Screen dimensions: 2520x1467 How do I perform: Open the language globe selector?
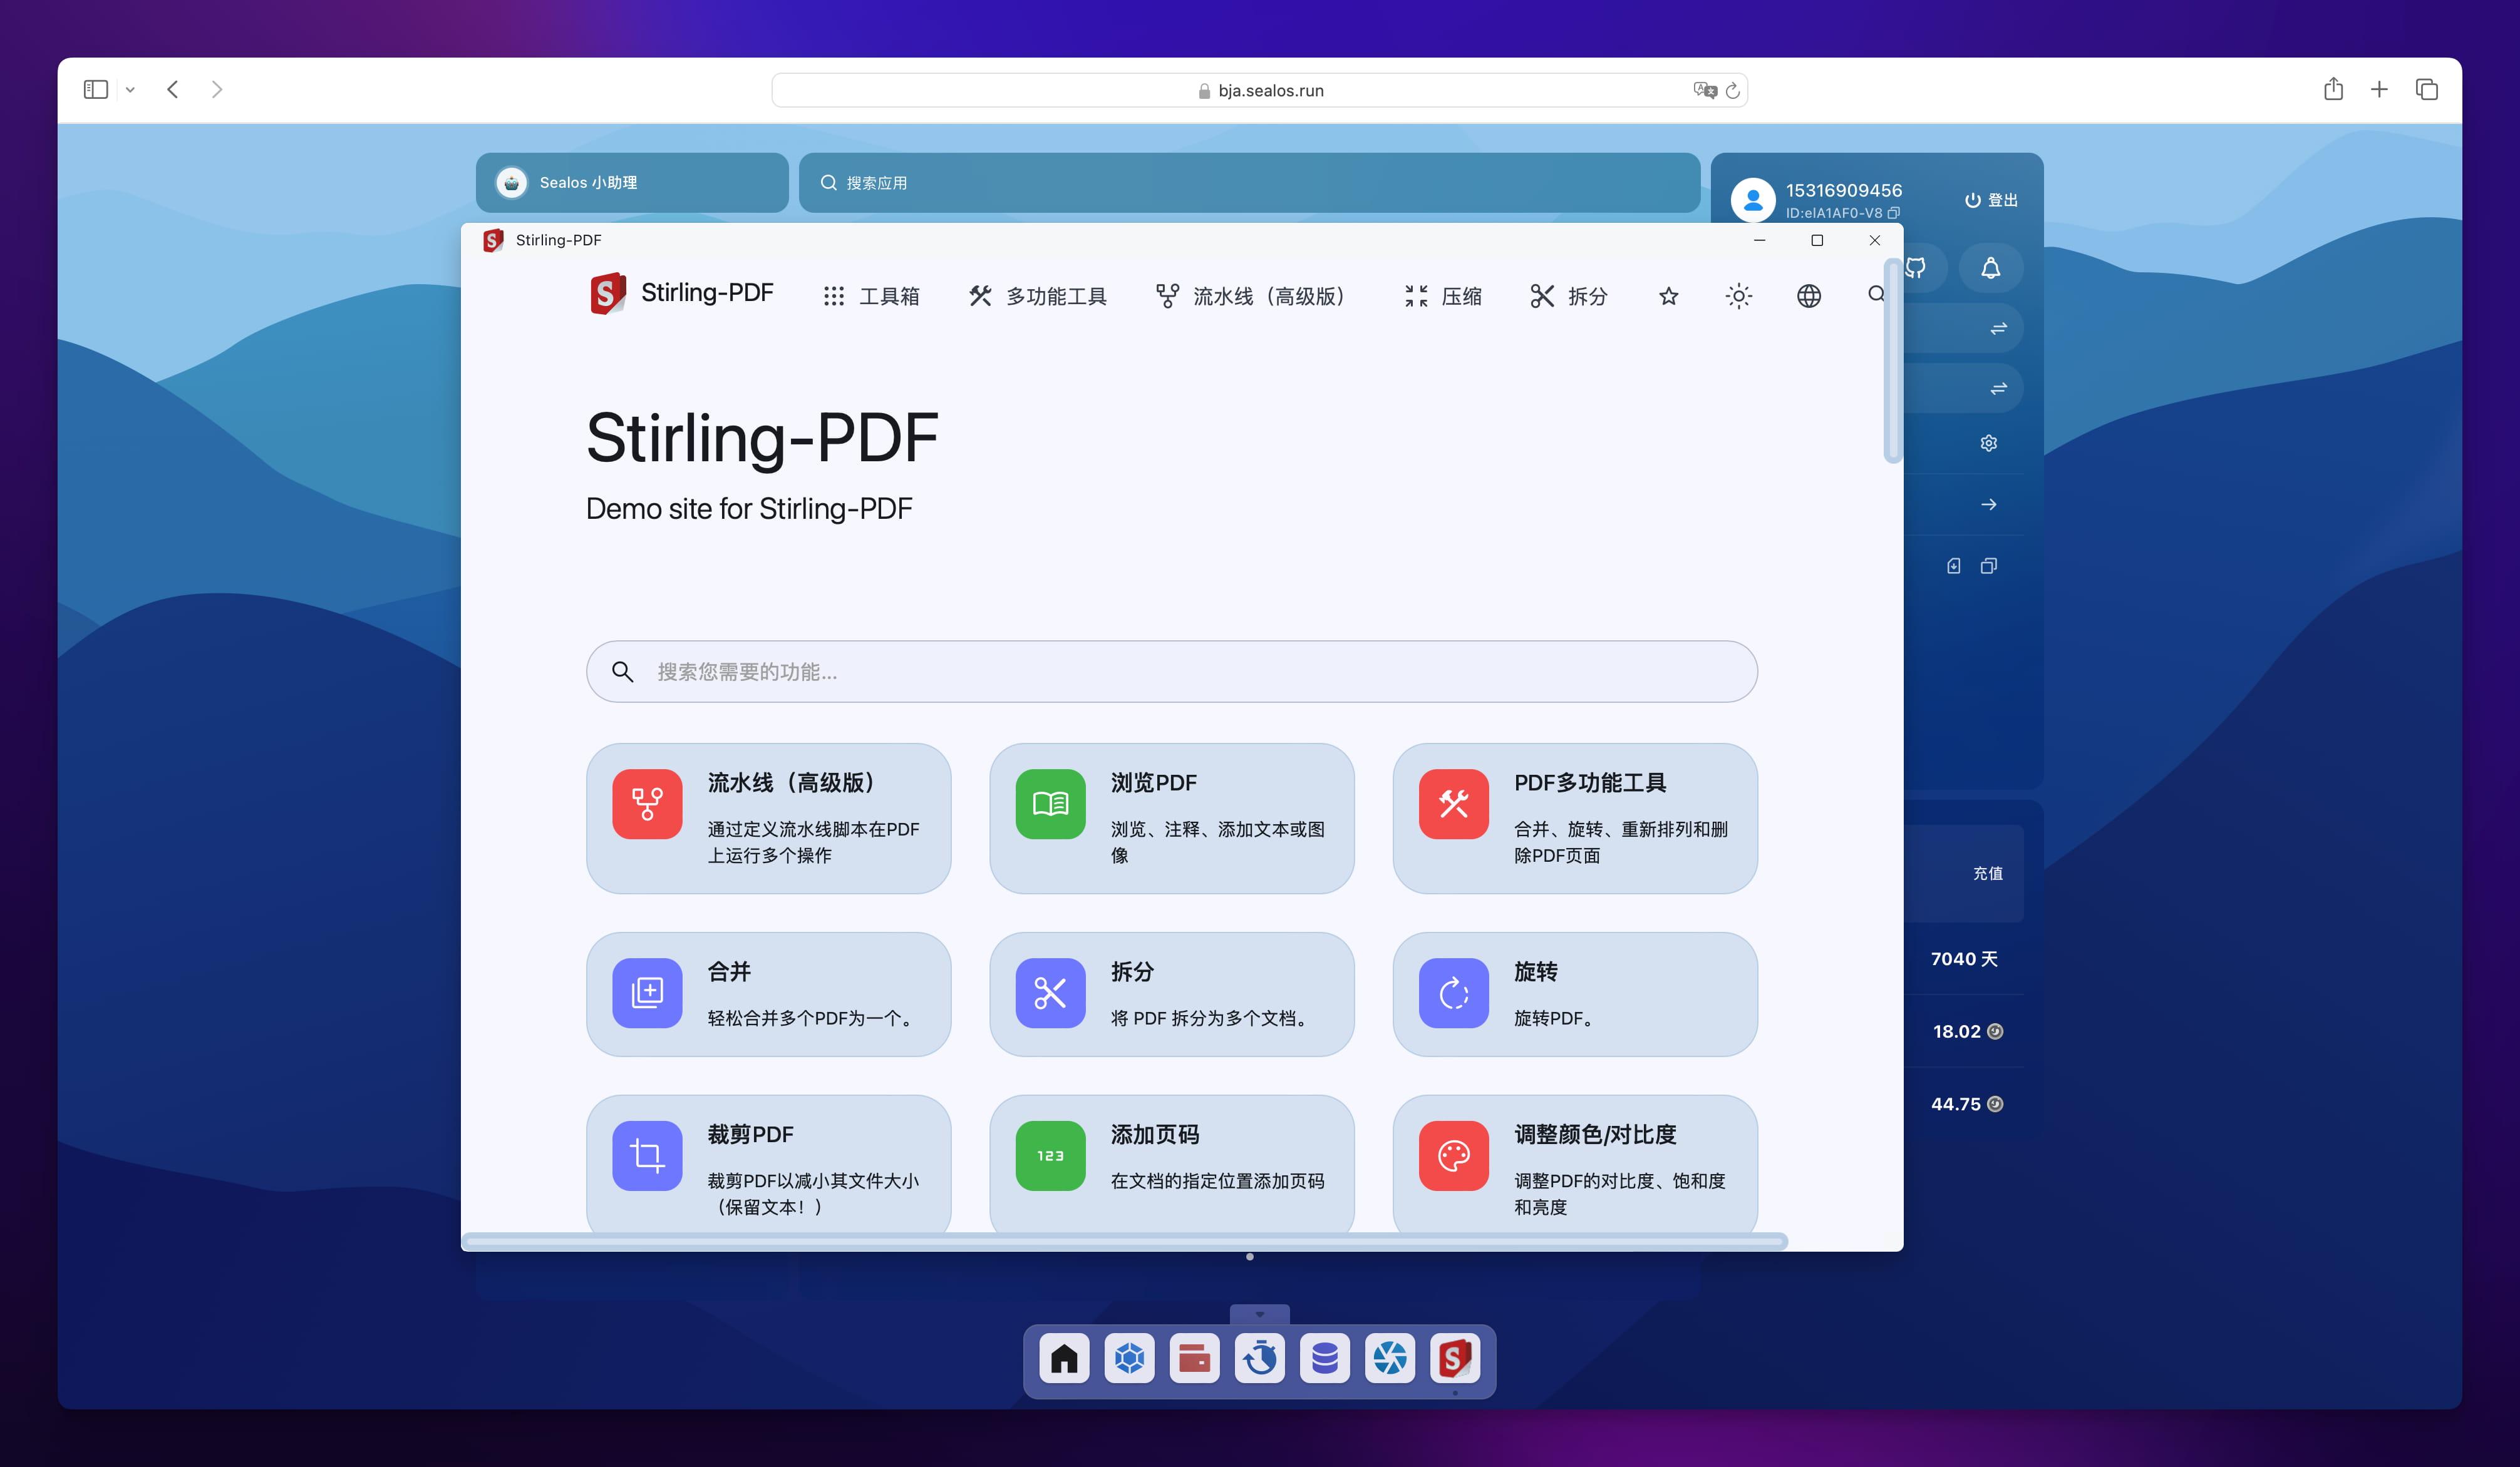click(1808, 296)
